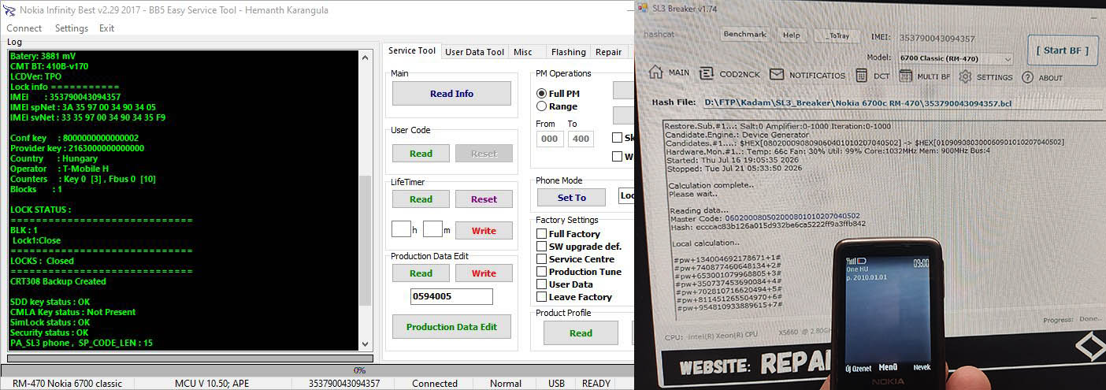Click the Read Info button
Image resolution: width=1106 pixels, height=390 pixels.
coord(452,94)
